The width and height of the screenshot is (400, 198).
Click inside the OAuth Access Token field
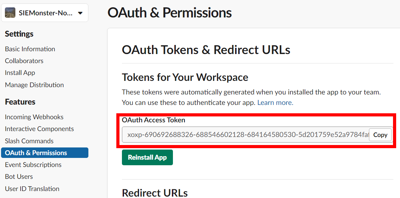245,135
